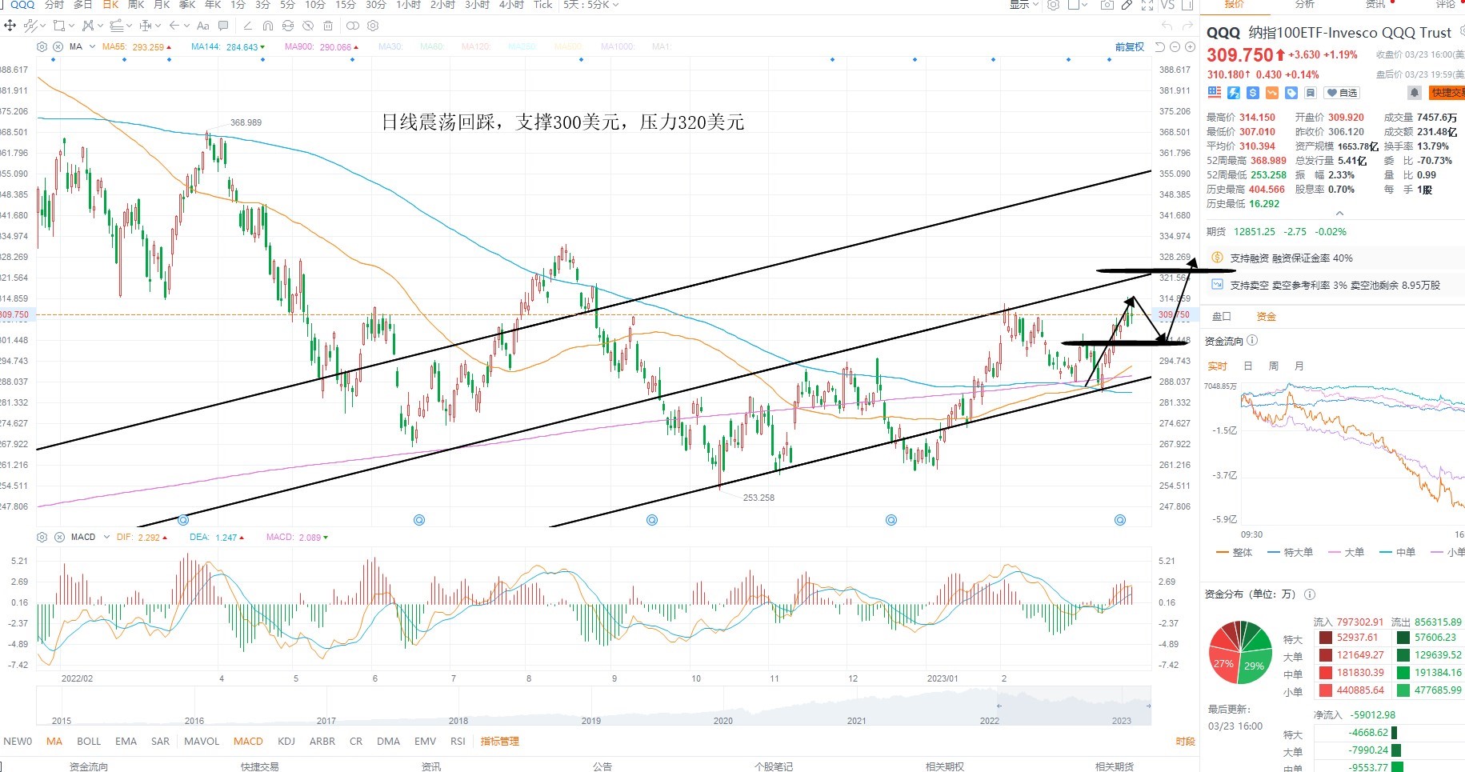
Task: Open the 5天:5分K period dropdown
Action: point(590,5)
